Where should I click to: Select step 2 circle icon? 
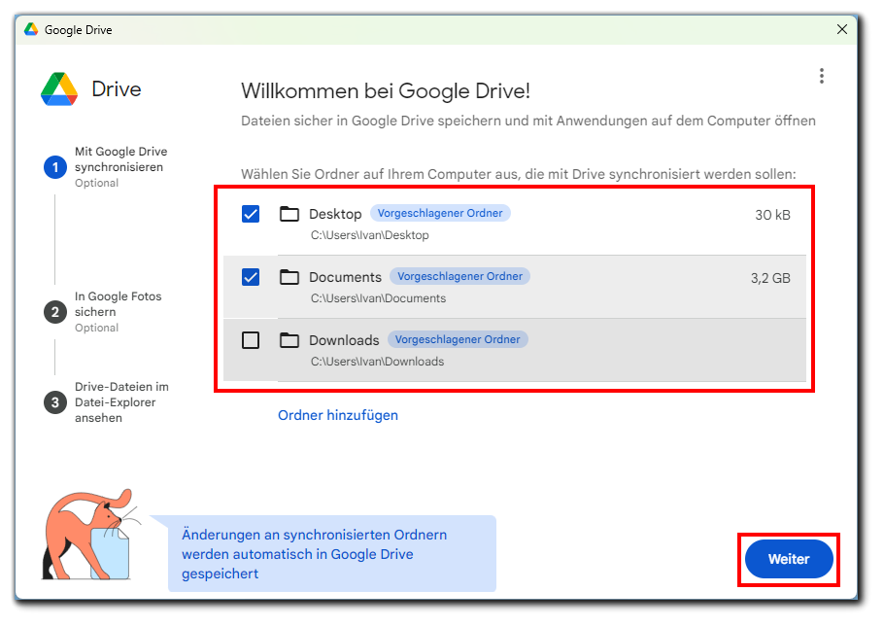[x=55, y=312]
